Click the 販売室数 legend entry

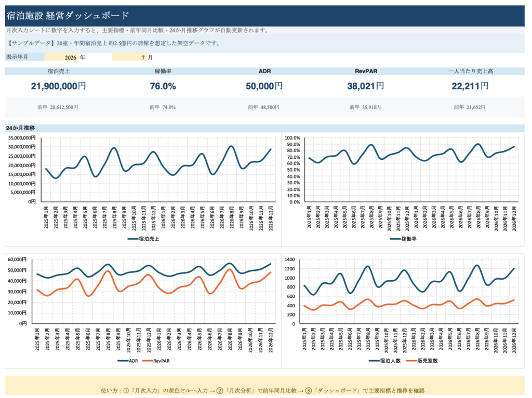coord(422,361)
